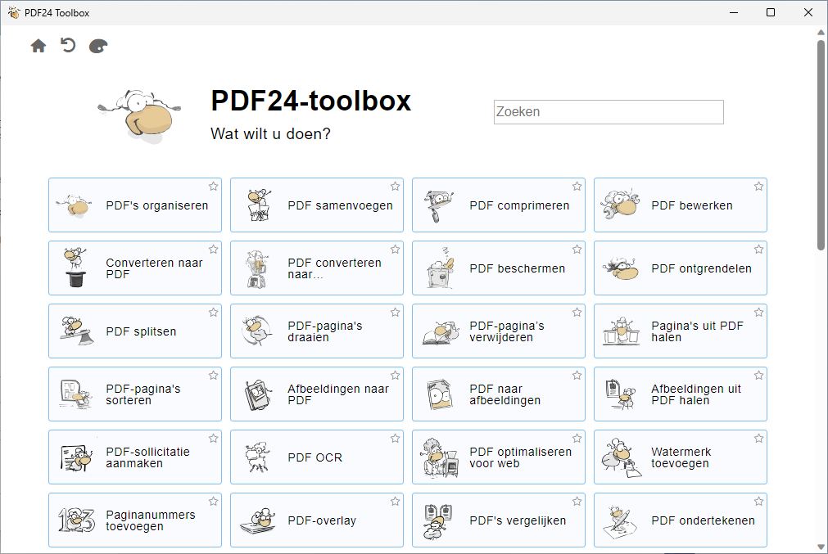Click the 'PDF's vergelijken' label text
This screenshot has height=554, width=828.
518,520
